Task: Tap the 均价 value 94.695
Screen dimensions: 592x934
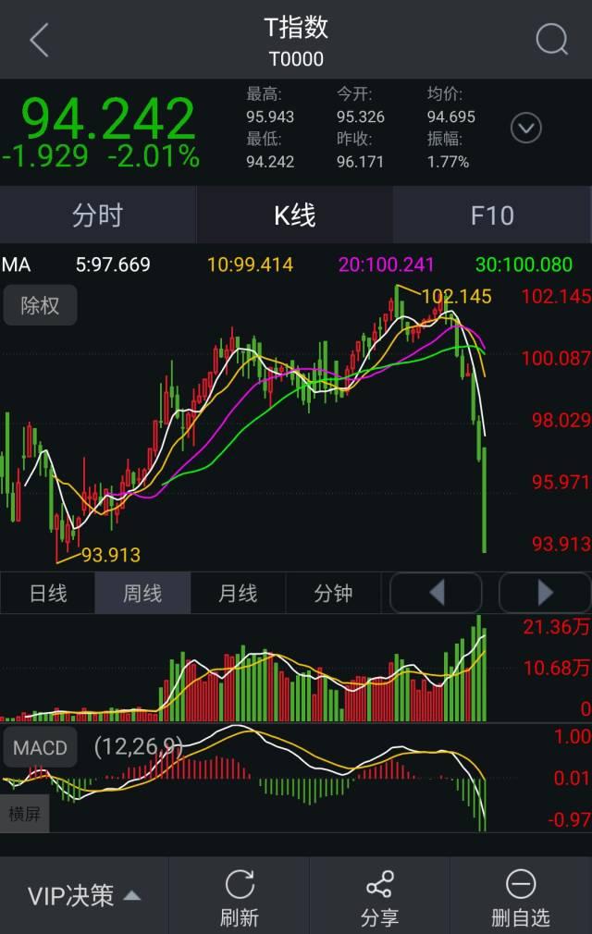Action: click(450, 117)
